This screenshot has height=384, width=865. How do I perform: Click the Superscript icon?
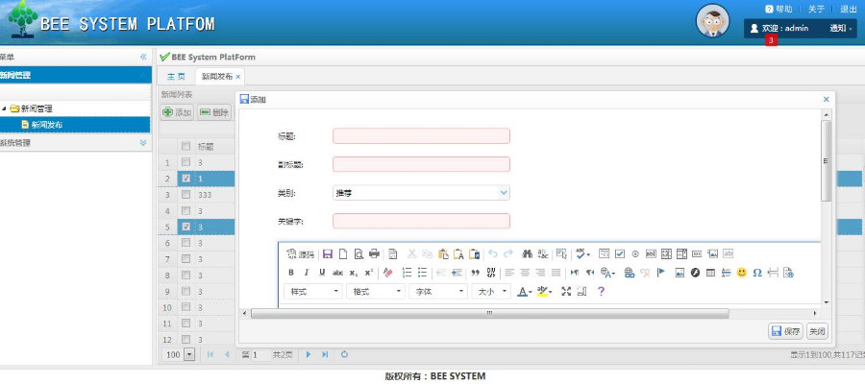[x=369, y=273]
